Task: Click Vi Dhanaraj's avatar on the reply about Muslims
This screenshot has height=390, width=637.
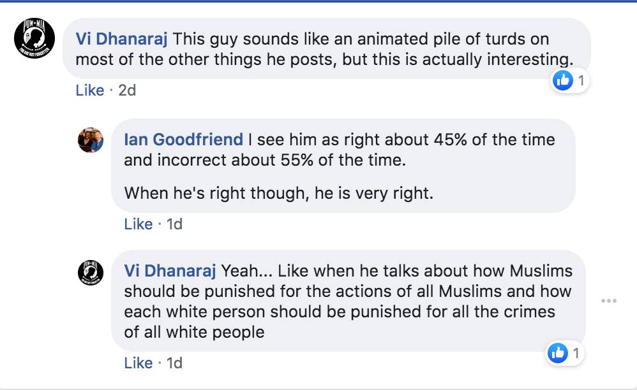Action: click(x=91, y=273)
